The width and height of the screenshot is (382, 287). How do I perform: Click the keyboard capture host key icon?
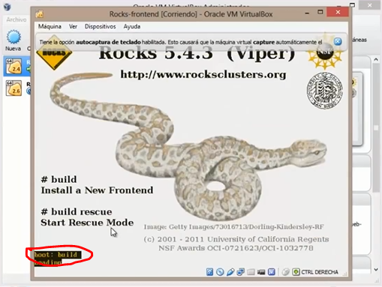point(296,272)
